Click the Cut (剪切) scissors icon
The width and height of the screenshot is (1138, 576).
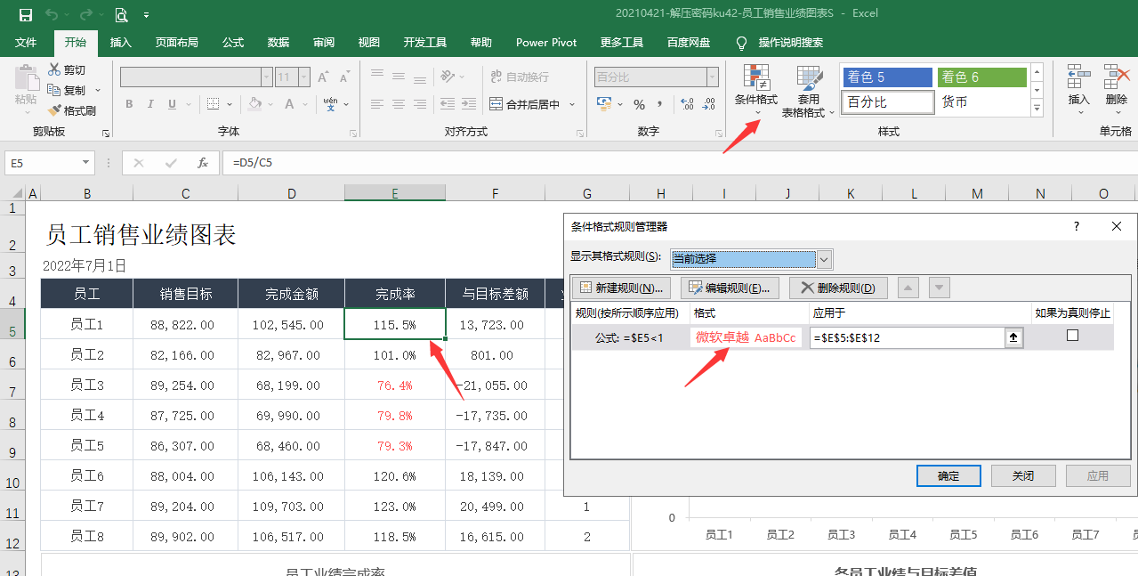tap(54, 69)
